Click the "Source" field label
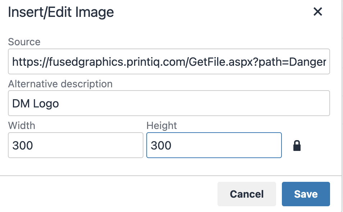The height and width of the screenshot is (212, 343). [24, 42]
